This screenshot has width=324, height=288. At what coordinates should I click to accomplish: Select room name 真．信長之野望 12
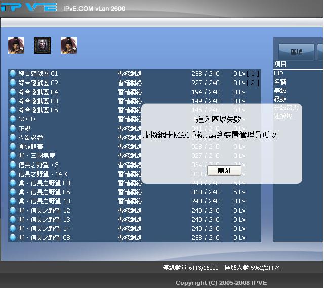click(44, 210)
